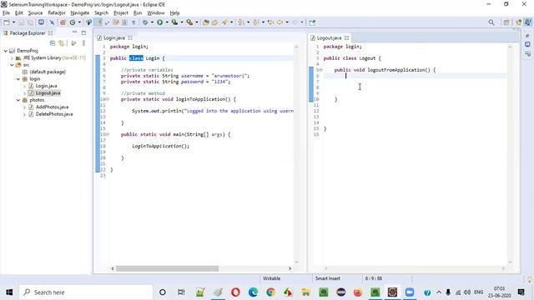Click the horizontal scrollbar of Login.java editor
The width and height of the screenshot is (534, 300).
pyautogui.click(x=167, y=268)
